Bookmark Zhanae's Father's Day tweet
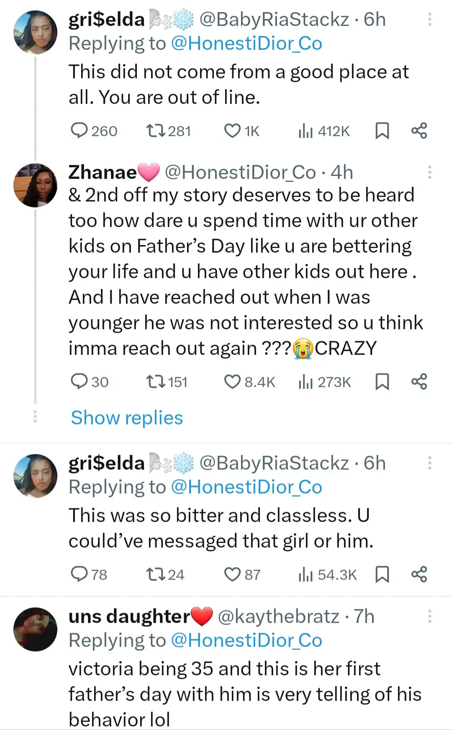The width and height of the screenshot is (452, 730). coord(382,382)
